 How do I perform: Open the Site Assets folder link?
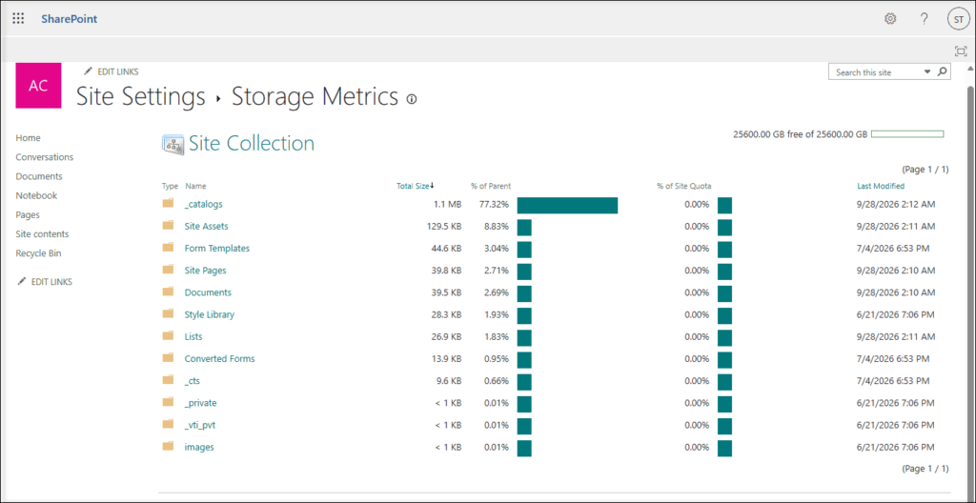pyautogui.click(x=207, y=226)
